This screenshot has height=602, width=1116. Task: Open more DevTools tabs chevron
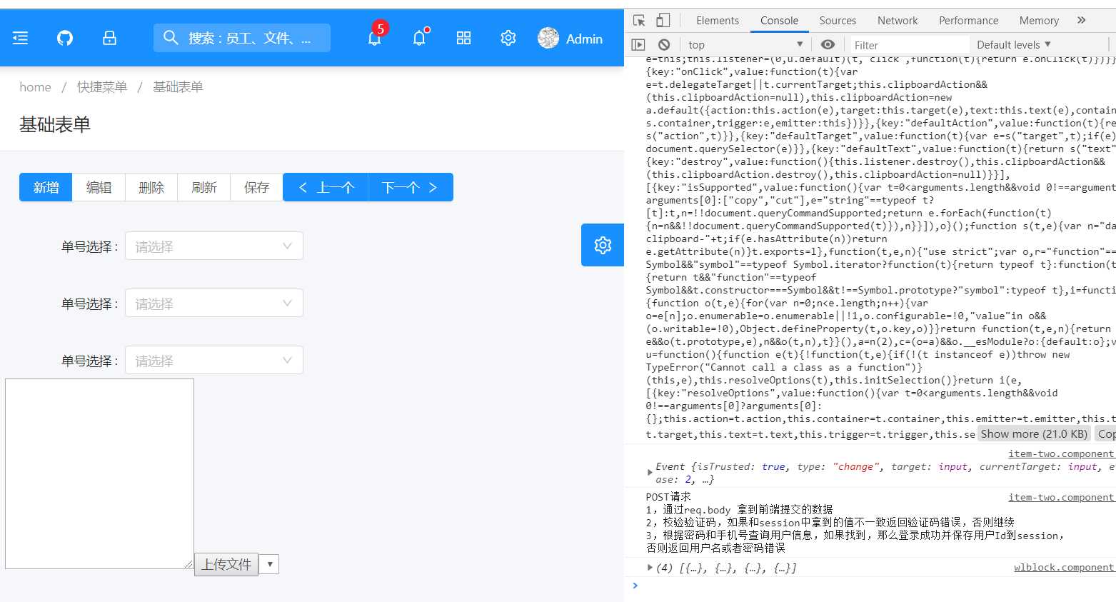point(1081,21)
